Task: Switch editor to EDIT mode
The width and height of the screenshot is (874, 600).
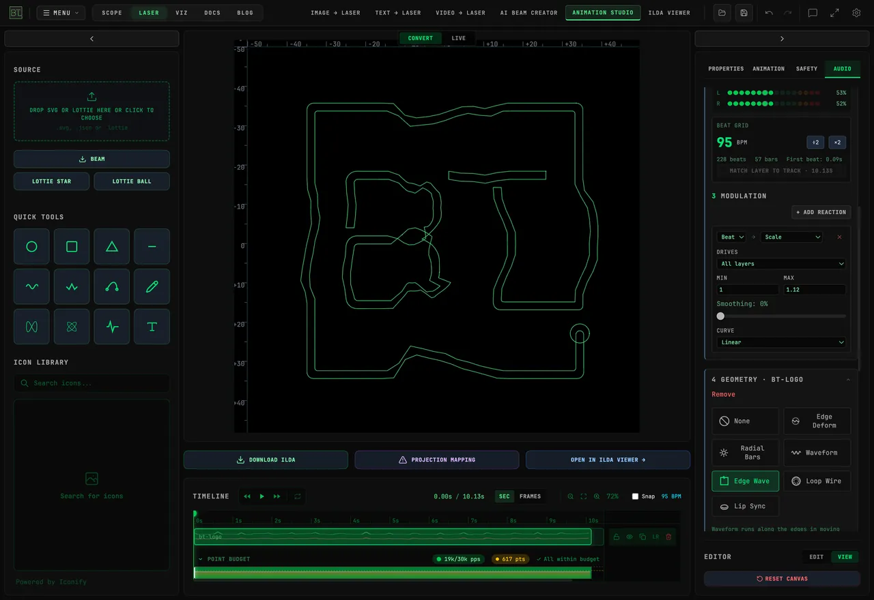Action: (x=817, y=557)
